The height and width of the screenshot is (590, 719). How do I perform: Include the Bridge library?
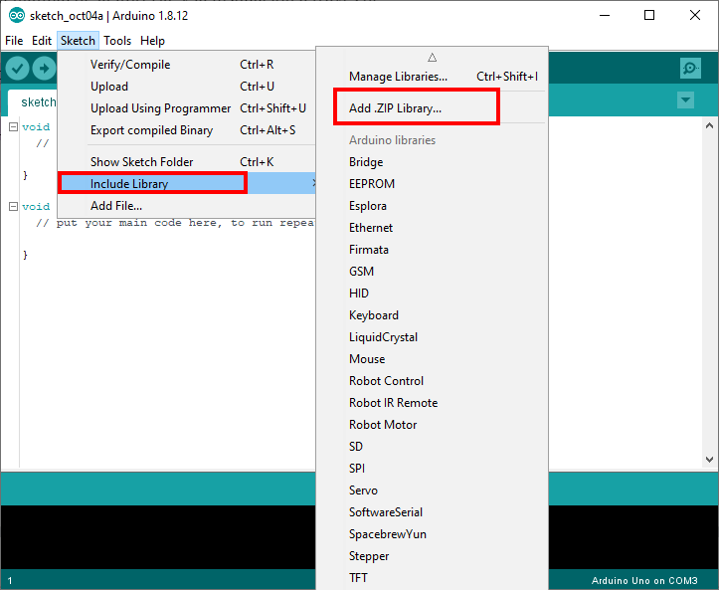432,162
